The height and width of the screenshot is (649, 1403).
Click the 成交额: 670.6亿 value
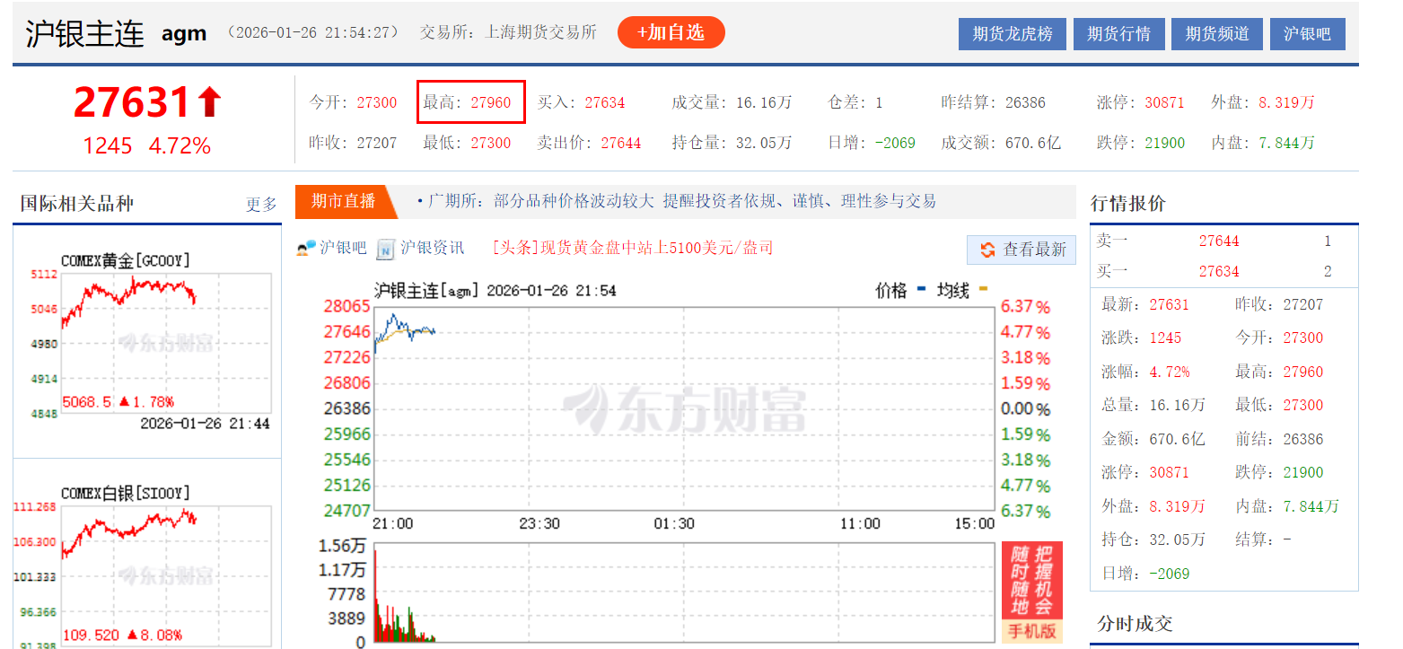click(x=1002, y=143)
